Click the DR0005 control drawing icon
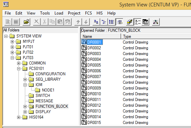191x128 pixels. tap(84, 65)
